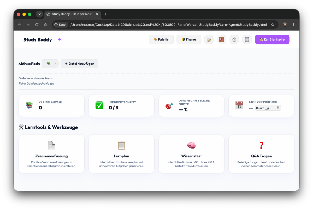Open the Palette color chooser
The width and height of the screenshot is (313, 209).
(161, 39)
